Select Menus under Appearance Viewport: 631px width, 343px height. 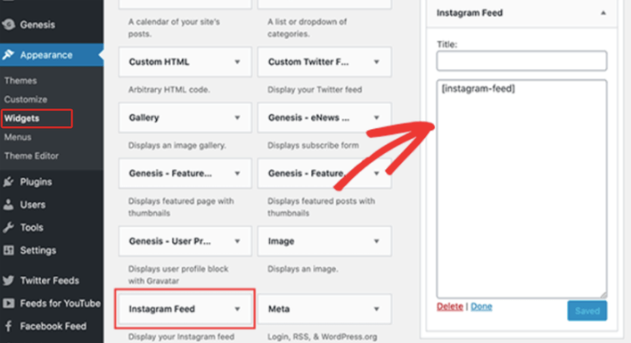[18, 137]
